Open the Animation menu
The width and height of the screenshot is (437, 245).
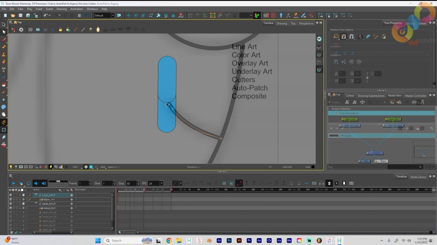(76, 9)
